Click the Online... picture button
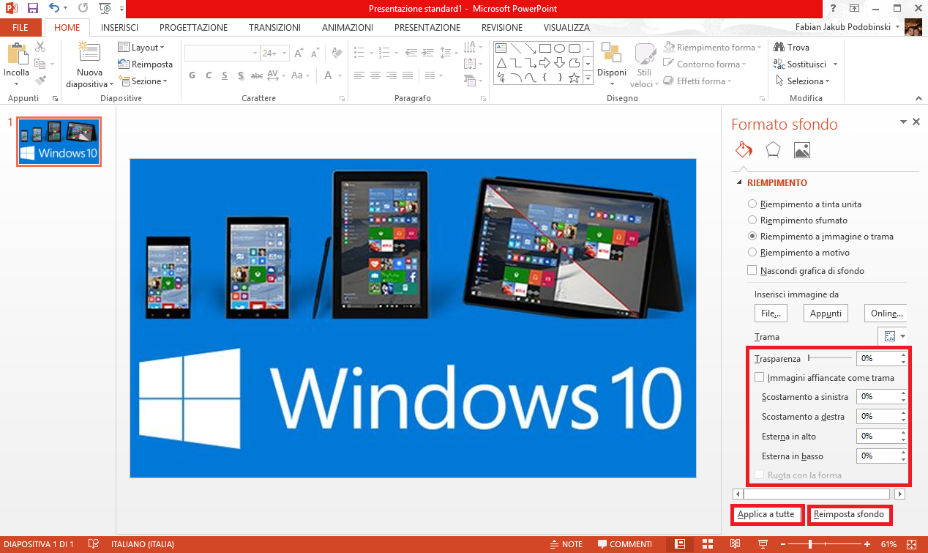This screenshot has width=928, height=553. click(x=886, y=313)
